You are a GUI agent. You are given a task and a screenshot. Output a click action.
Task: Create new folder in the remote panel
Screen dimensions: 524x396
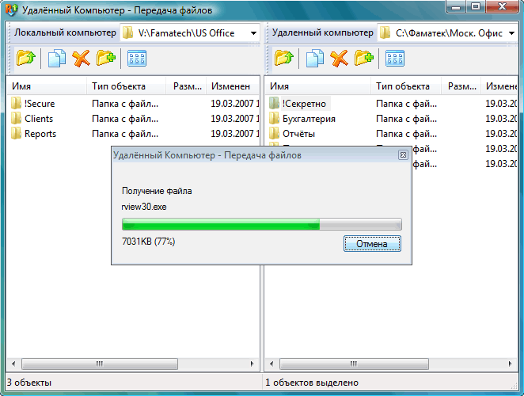click(x=364, y=58)
